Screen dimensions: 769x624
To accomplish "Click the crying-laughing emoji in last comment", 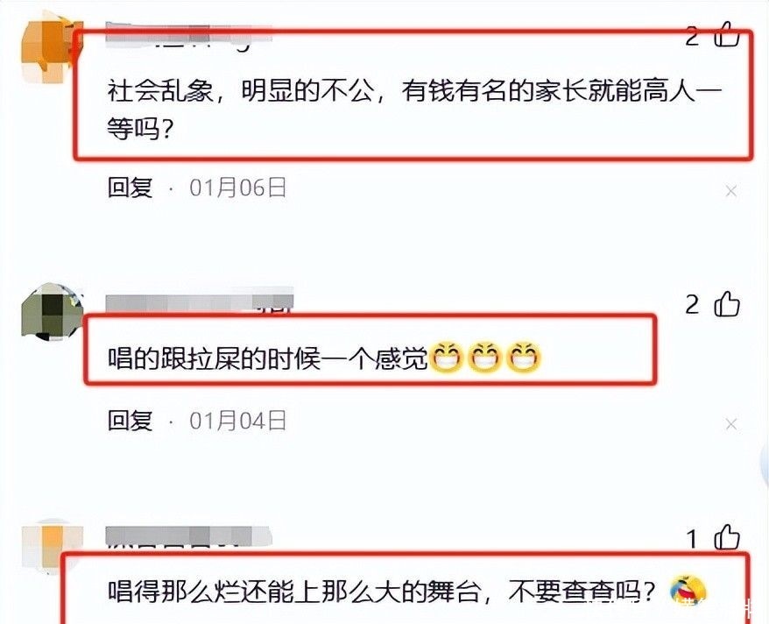I will pos(688,590).
